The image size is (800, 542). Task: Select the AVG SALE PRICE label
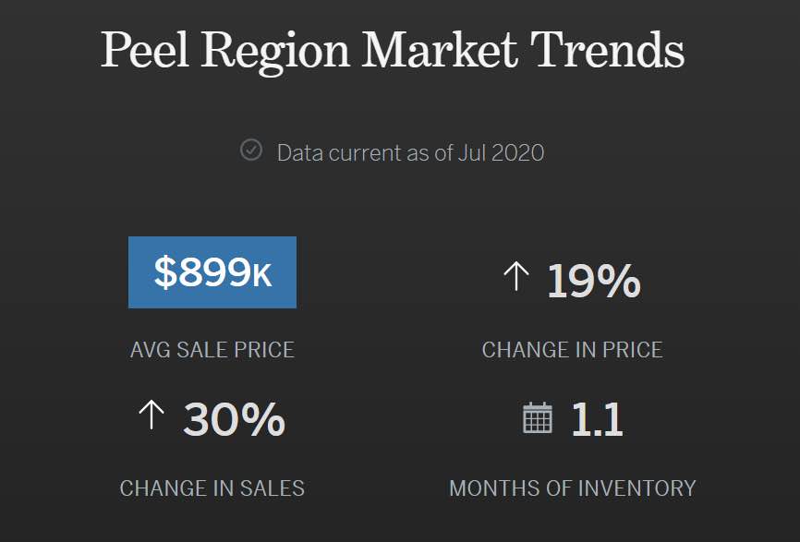212,350
